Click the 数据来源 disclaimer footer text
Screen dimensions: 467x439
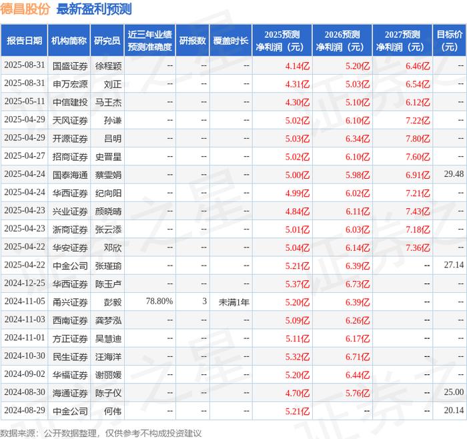coord(101,434)
